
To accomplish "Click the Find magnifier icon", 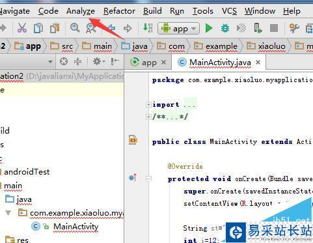I will click(75, 28).
